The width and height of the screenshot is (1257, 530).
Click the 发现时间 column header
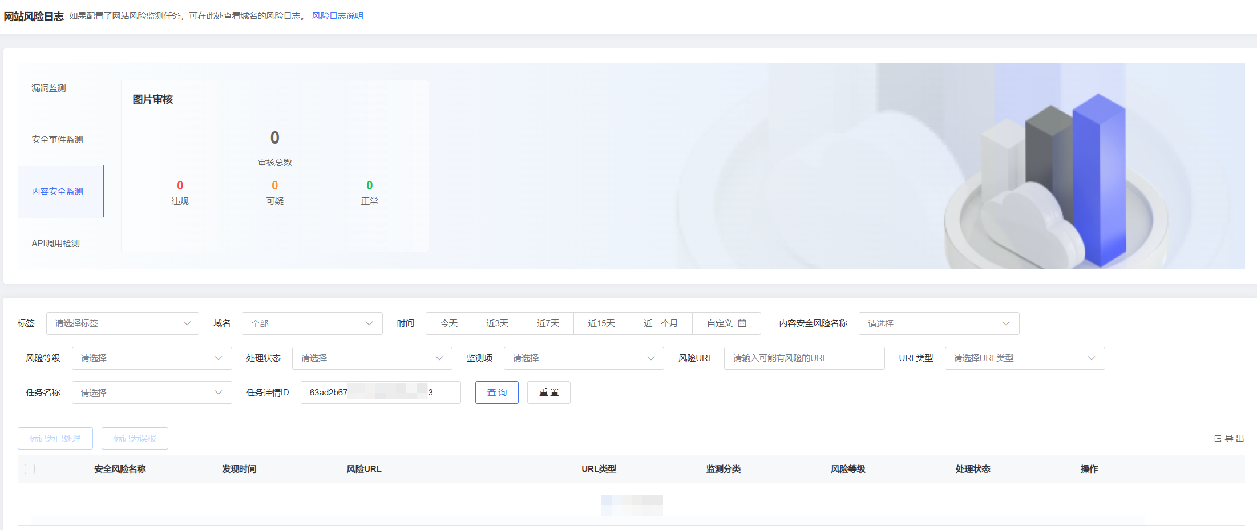(239, 469)
